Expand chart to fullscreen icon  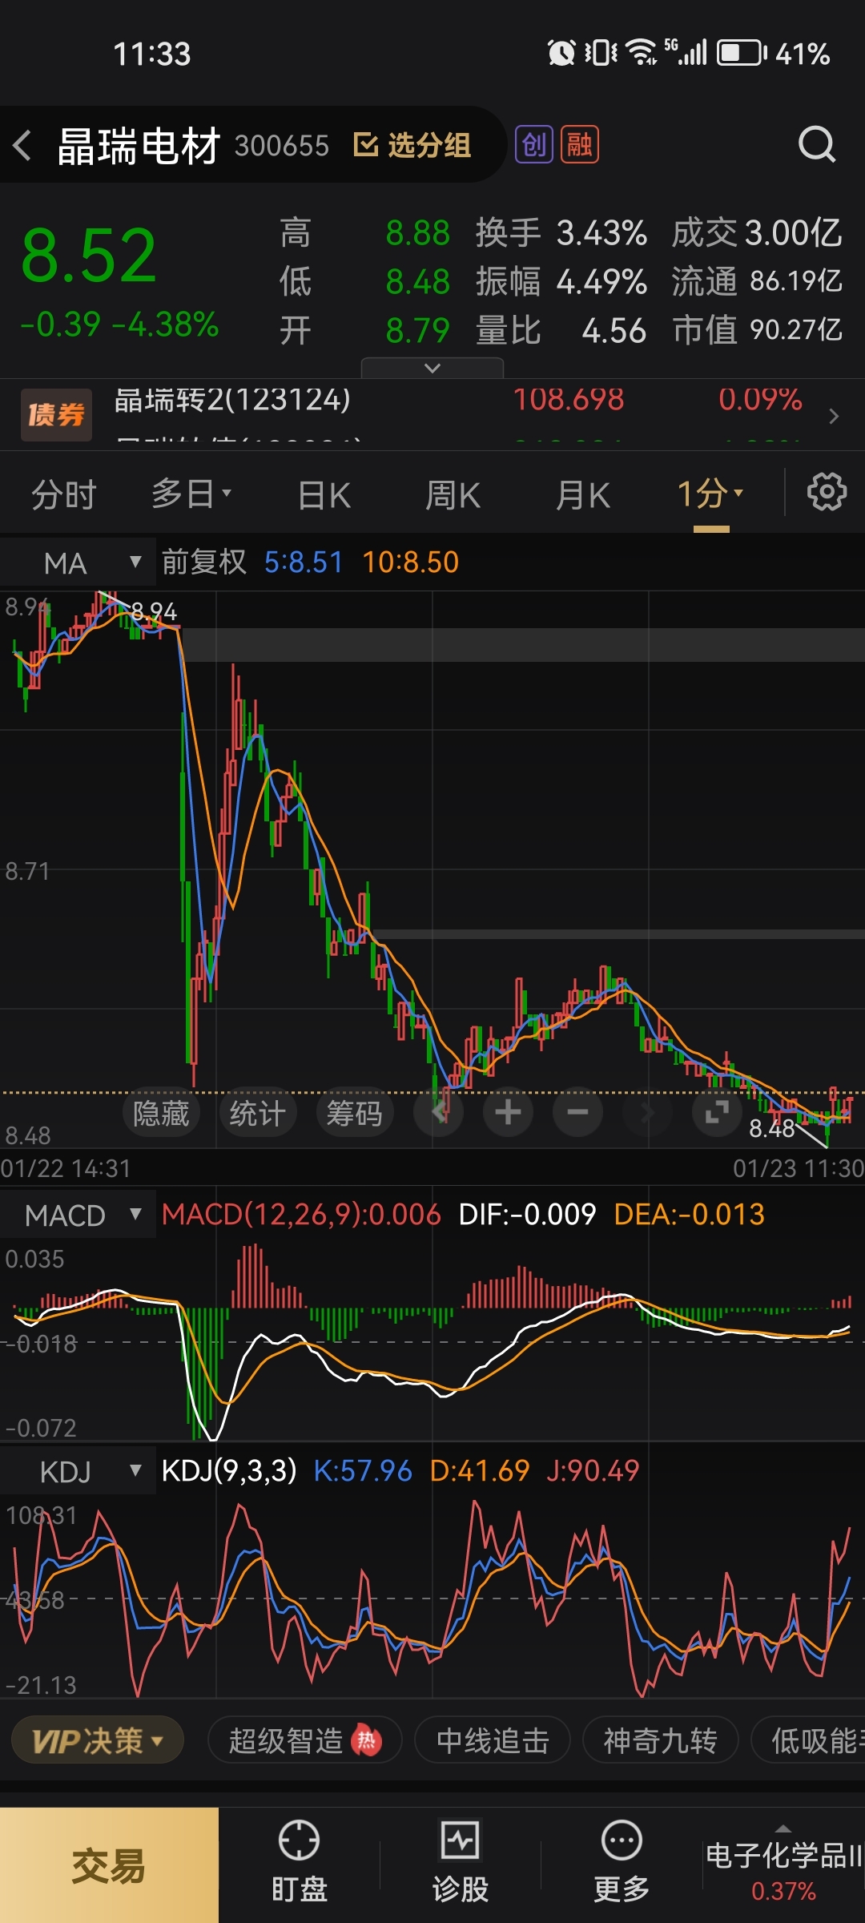717,1112
